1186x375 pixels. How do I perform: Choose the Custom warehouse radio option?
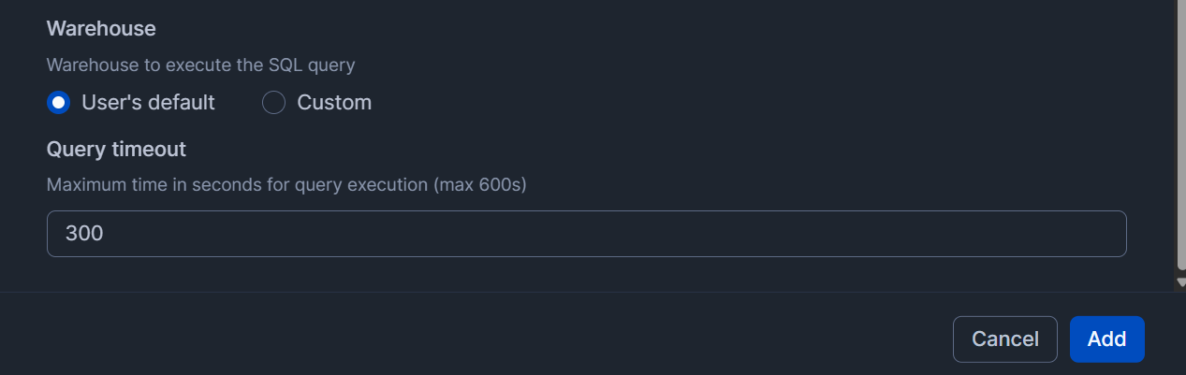click(x=273, y=103)
